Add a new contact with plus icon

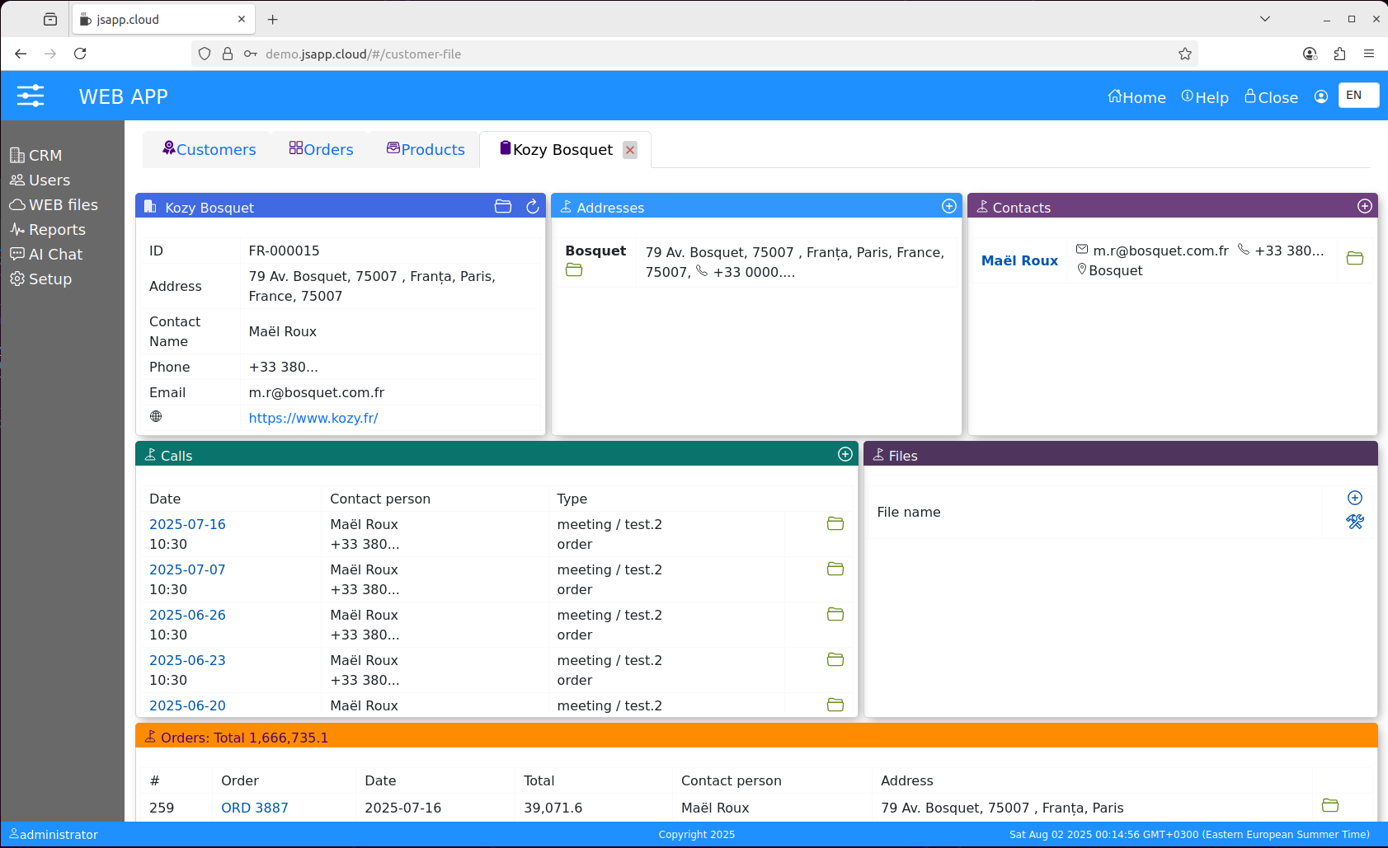(x=1365, y=207)
